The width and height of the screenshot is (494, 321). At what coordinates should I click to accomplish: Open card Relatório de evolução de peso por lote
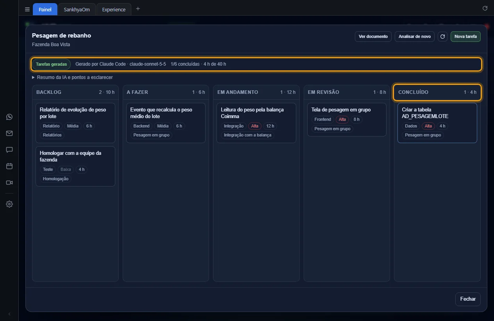(x=75, y=123)
